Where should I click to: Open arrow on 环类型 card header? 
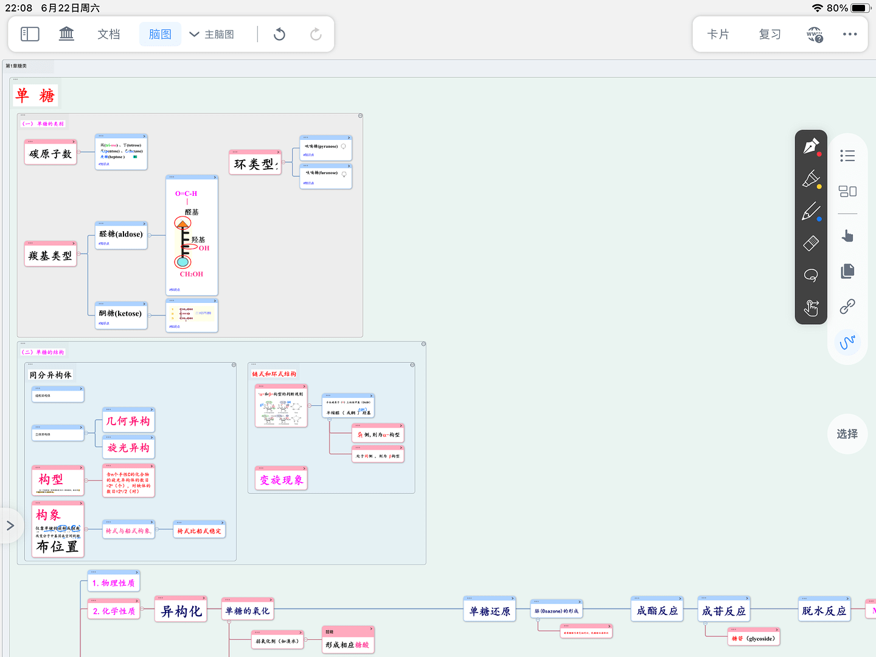(278, 152)
